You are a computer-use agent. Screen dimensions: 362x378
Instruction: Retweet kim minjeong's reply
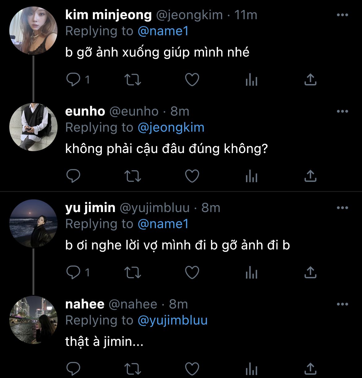[133, 80]
